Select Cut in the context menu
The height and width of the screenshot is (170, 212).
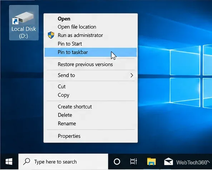tap(90, 86)
